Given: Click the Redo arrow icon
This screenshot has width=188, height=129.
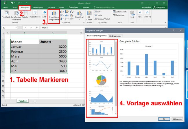Looking at the screenshot, I should (19, 3).
